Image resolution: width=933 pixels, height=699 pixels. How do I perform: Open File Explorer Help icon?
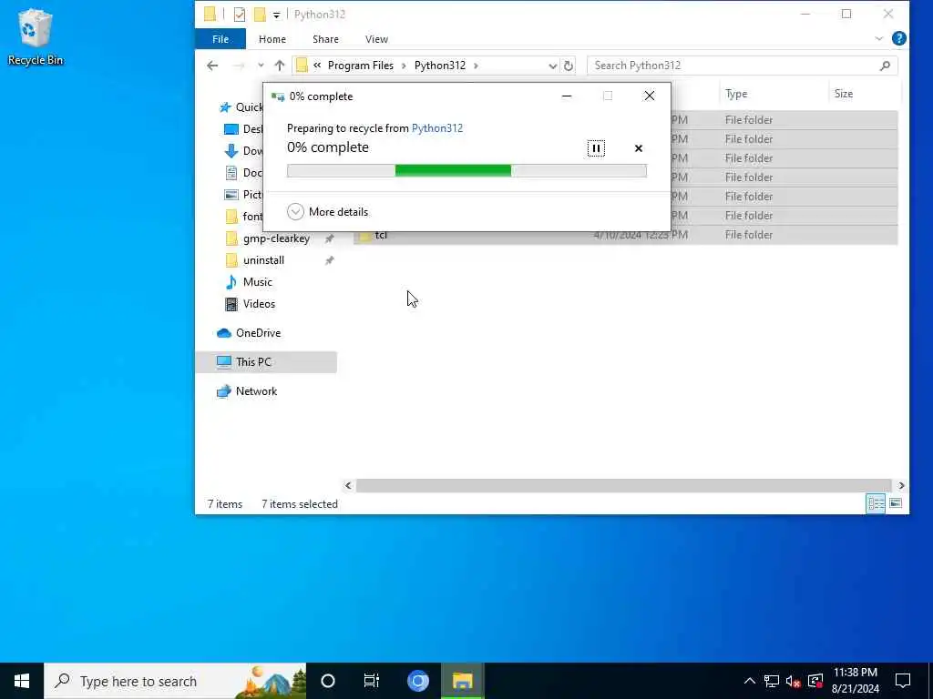click(899, 38)
